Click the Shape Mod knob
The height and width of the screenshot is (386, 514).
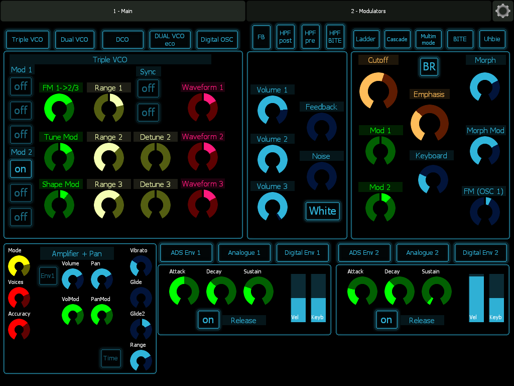[x=59, y=205]
